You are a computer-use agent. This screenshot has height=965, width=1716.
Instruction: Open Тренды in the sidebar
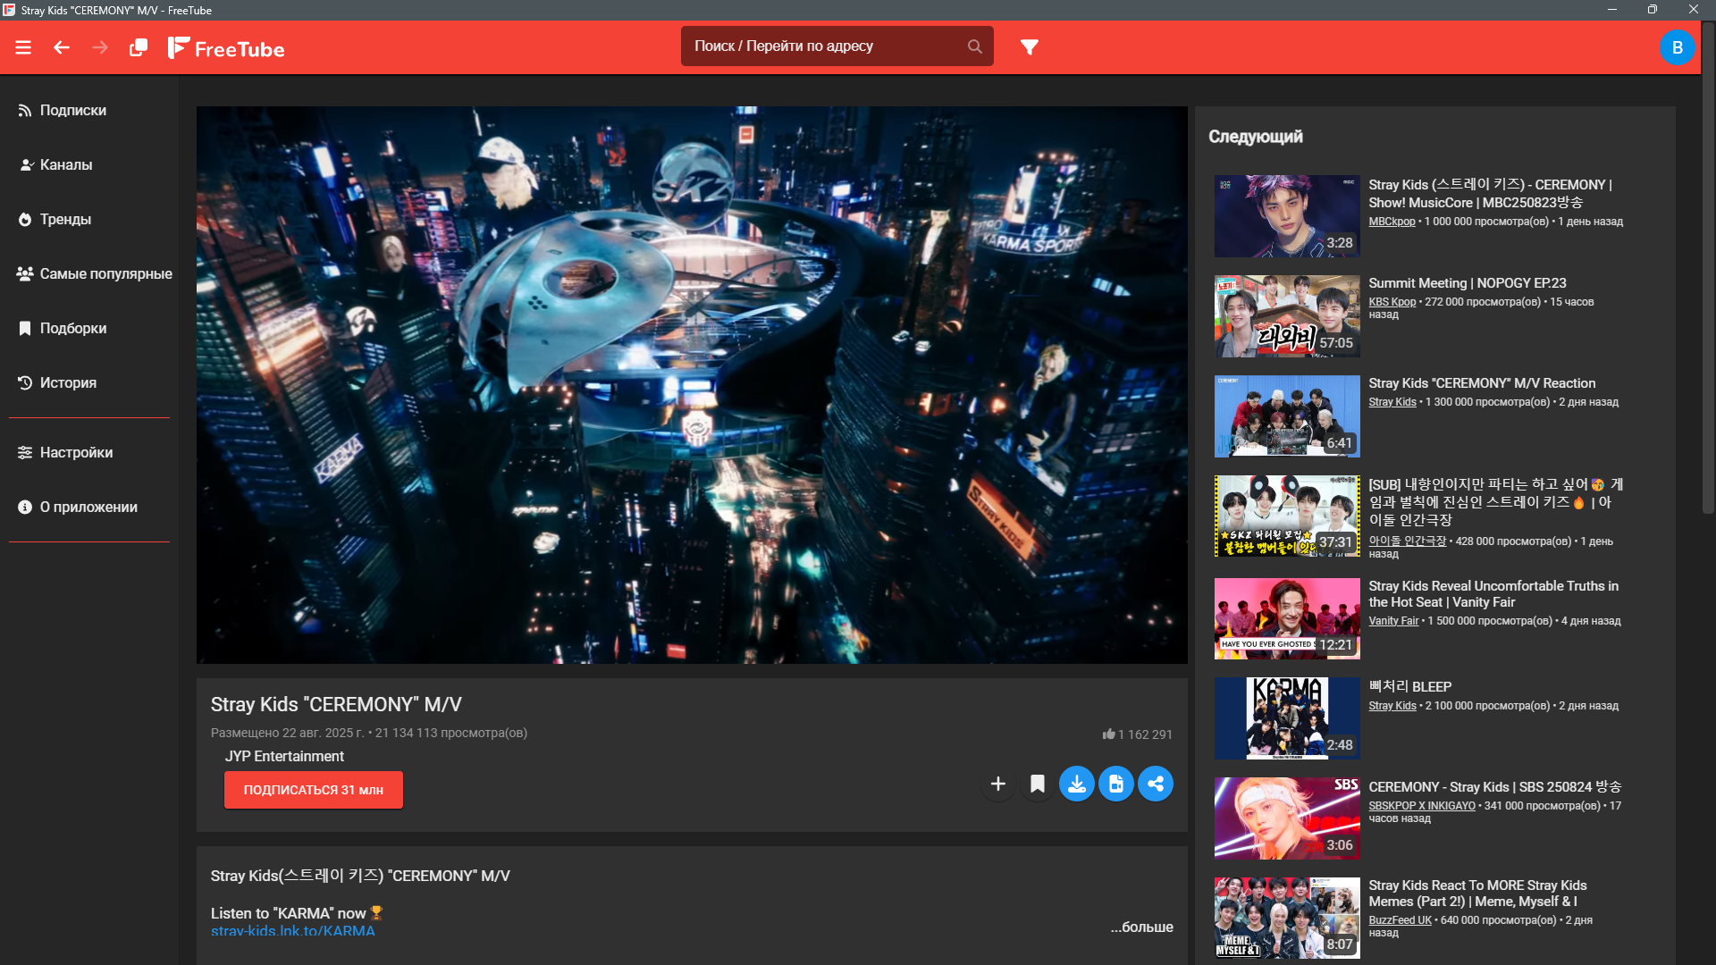[x=89, y=219]
